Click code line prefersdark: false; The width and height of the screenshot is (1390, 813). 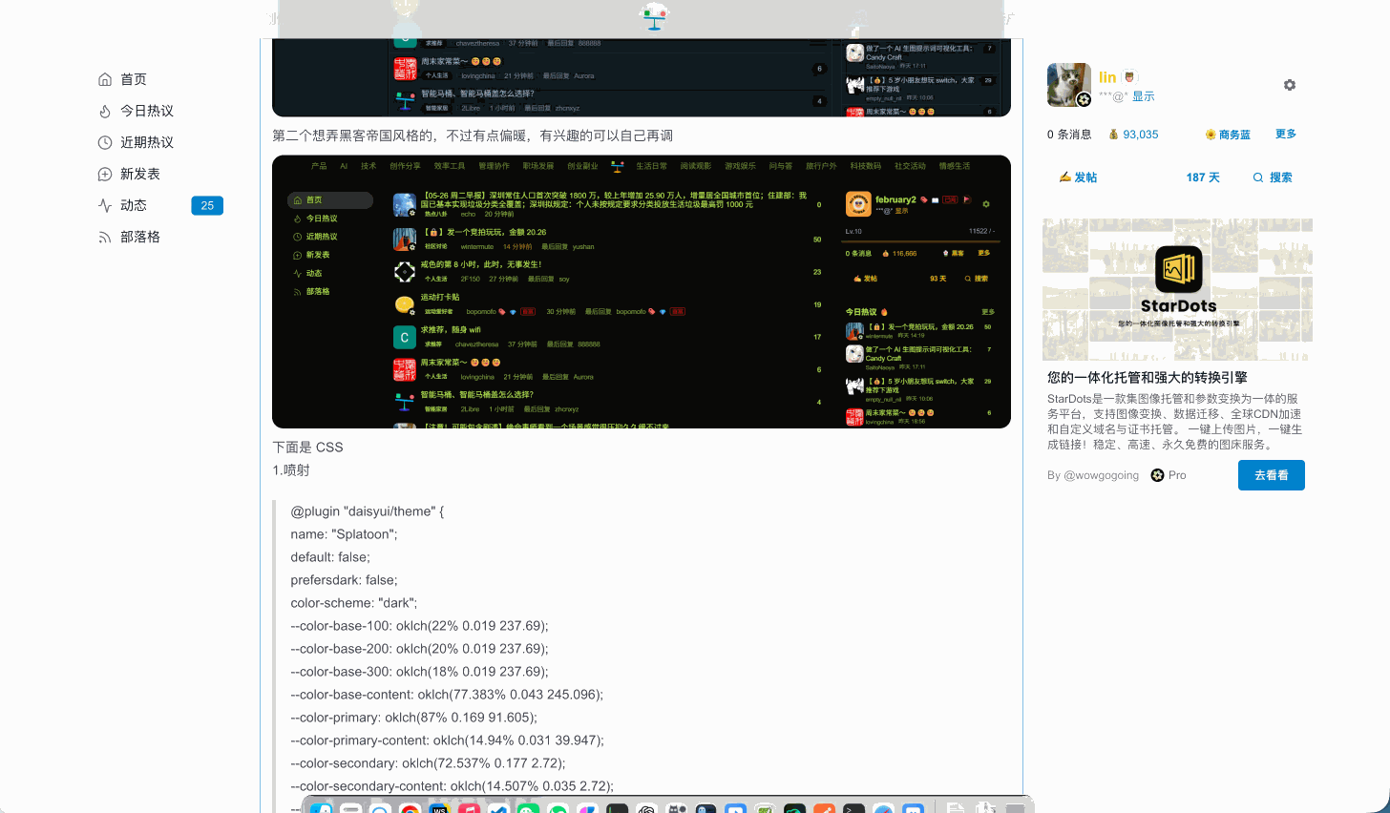pos(344,580)
